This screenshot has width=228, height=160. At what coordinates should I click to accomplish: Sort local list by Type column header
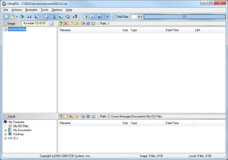coord(144,123)
